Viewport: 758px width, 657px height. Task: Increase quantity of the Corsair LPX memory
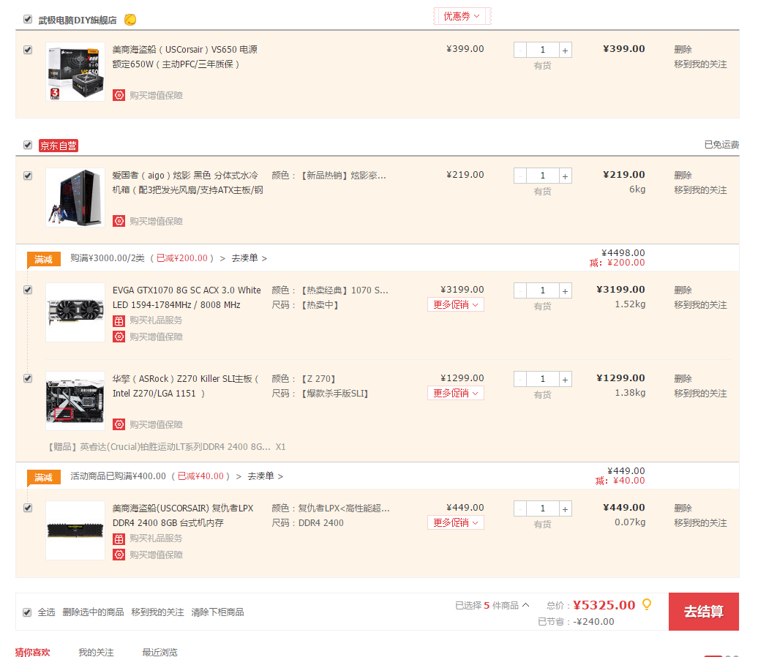point(565,509)
